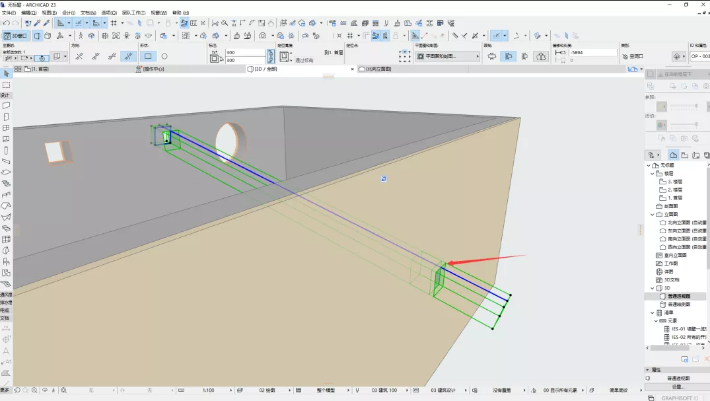710x401 pixels.
Task: Select the Arrow tool in toolbox
Action: 6,75
